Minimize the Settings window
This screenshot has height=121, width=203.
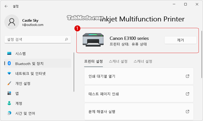tap(174, 4)
